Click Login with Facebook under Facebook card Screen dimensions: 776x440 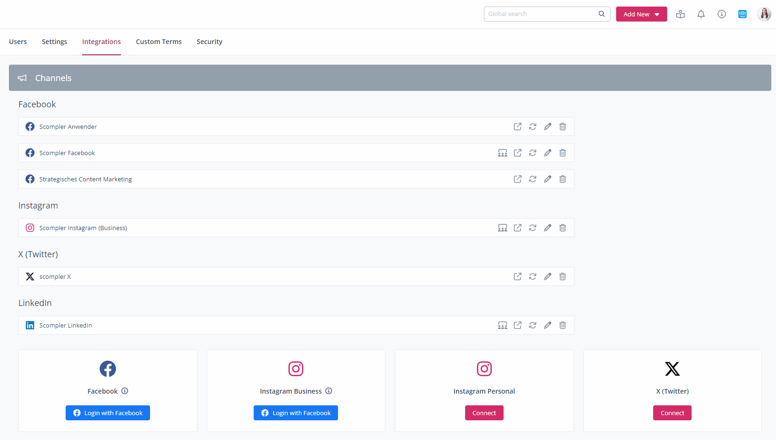point(108,413)
